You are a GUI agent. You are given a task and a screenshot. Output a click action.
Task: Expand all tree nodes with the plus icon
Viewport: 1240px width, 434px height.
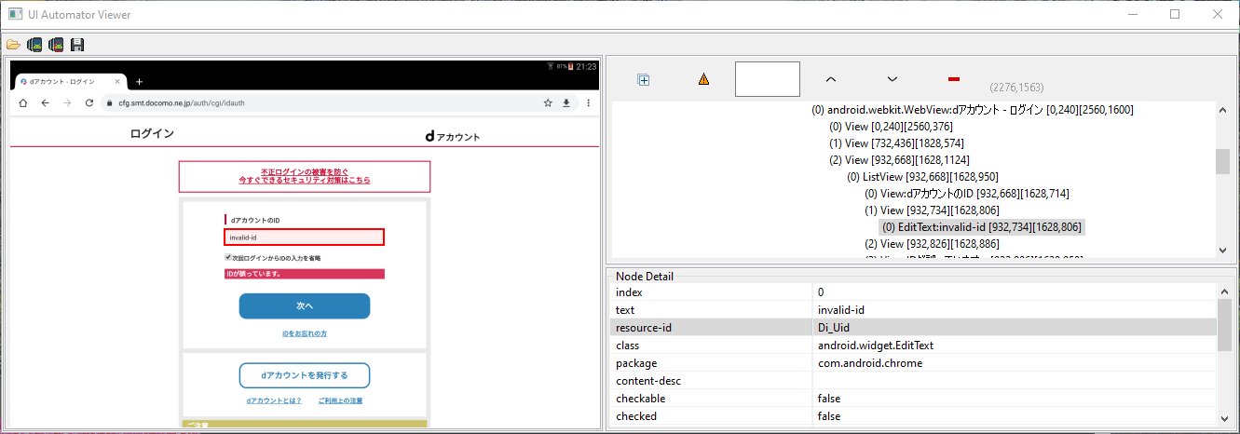point(643,80)
